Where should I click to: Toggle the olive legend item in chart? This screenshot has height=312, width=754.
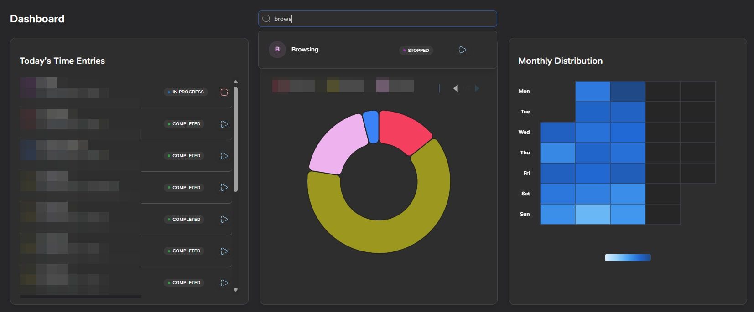click(345, 86)
